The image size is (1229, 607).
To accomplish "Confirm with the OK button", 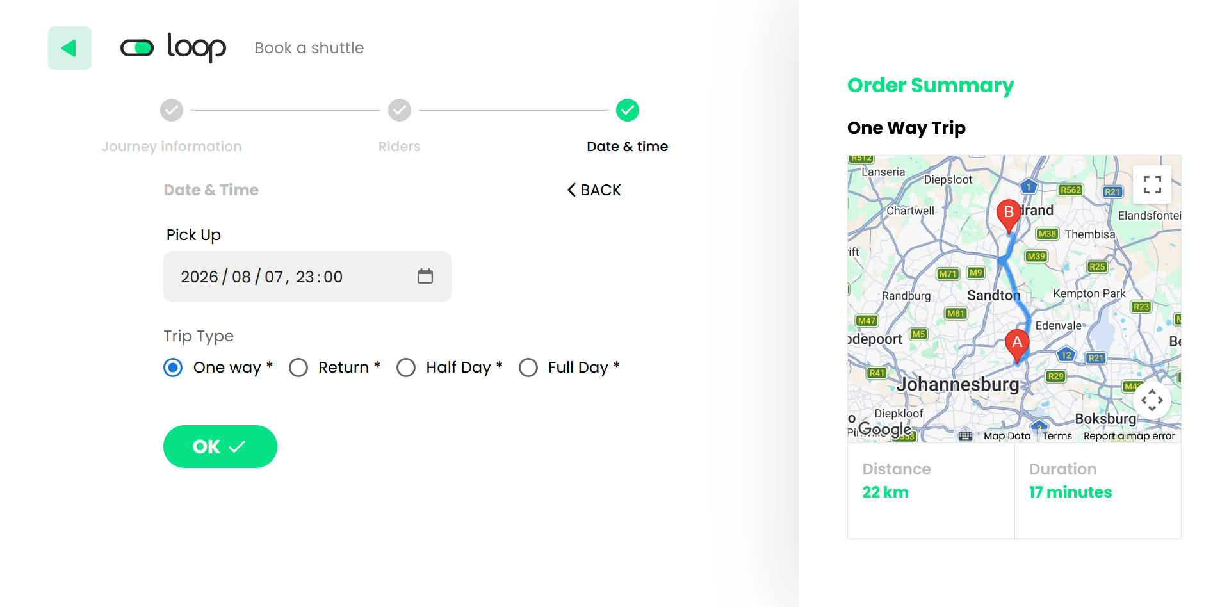I will click(x=220, y=446).
